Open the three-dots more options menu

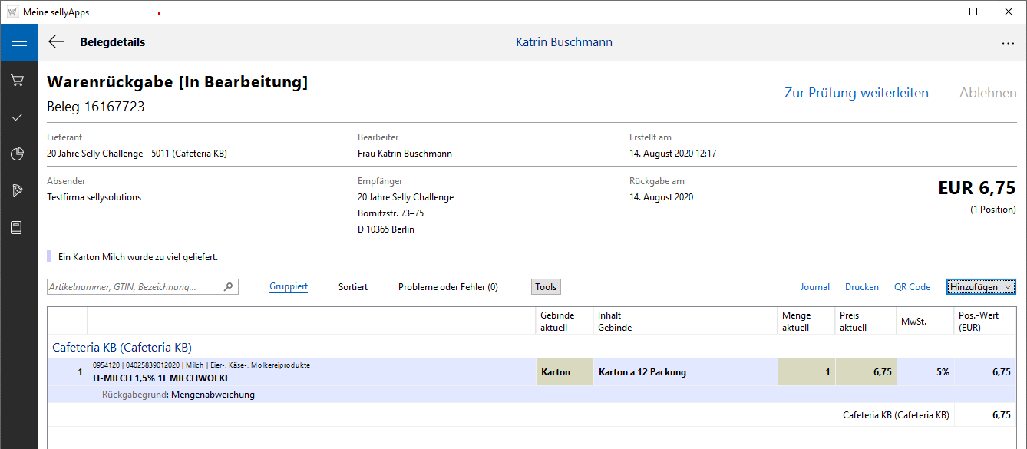tap(1008, 43)
